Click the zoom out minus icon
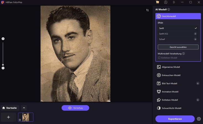The image size is (203, 124). point(3,68)
